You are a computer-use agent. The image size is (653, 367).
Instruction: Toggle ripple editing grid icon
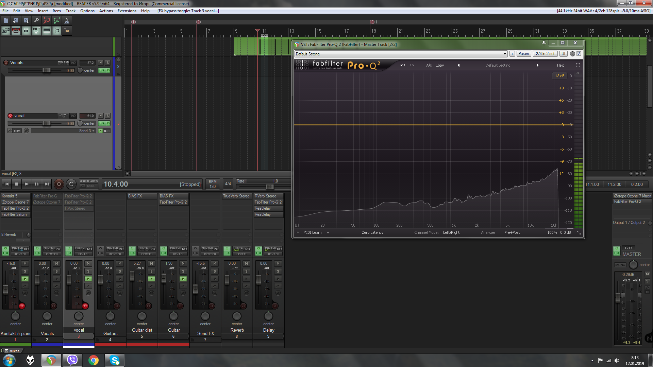[x=26, y=31]
